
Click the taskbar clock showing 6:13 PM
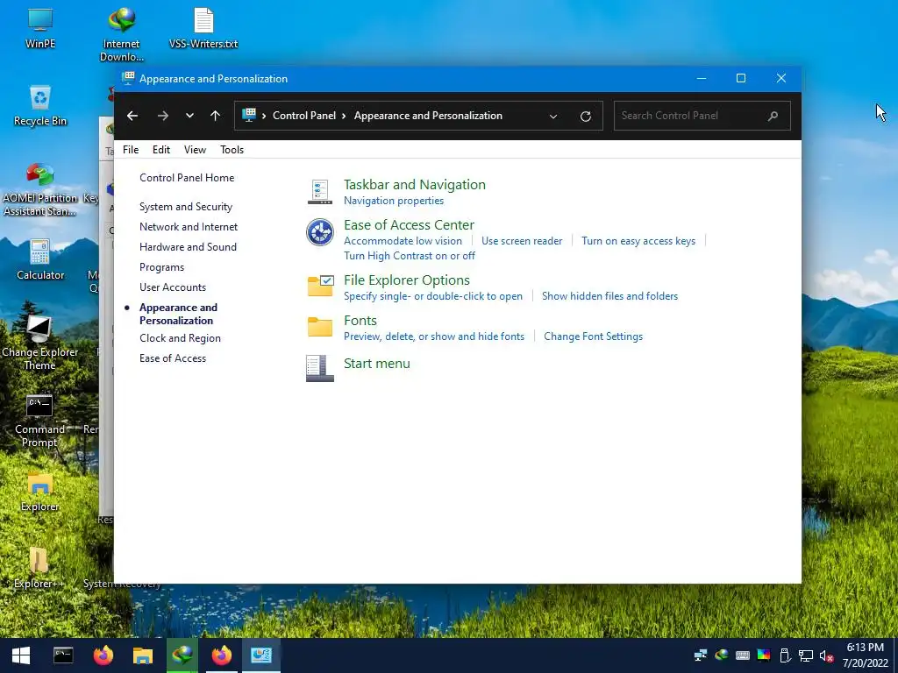(x=865, y=655)
